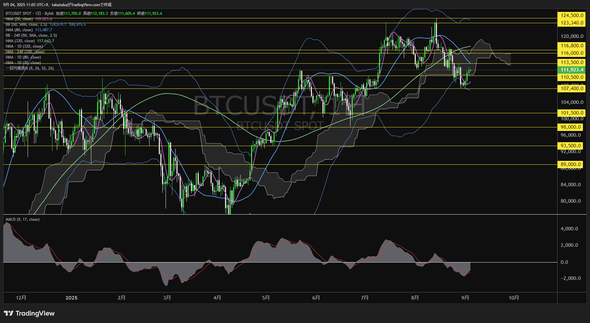Click the HMA · 240 (320, close) legend
The width and height of the screenshot is (590, 323).
point(25,52)
